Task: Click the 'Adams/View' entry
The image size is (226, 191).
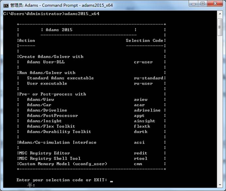Action: pyautogui.click(x=40, y=99)
